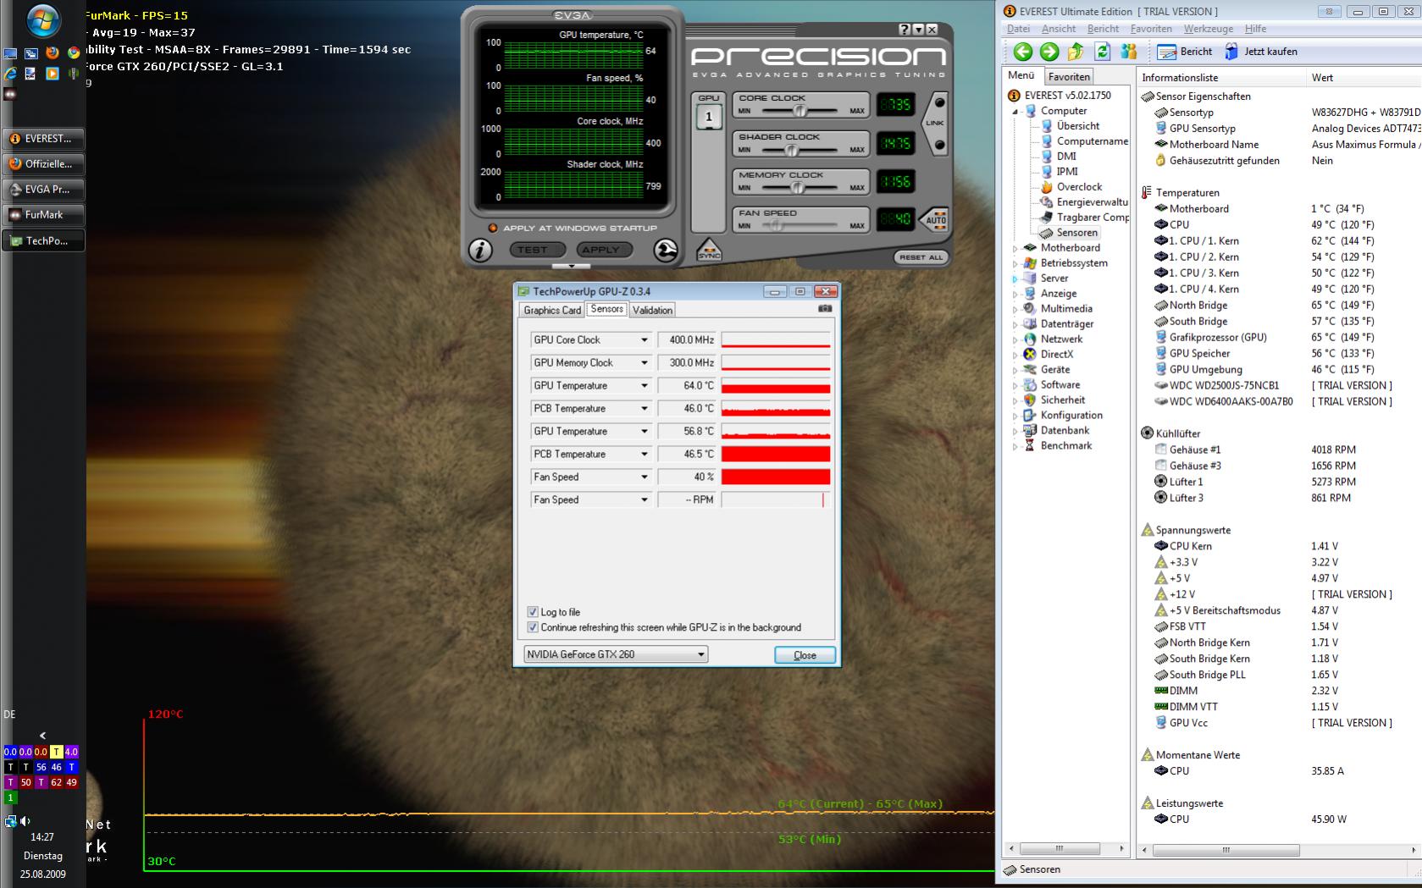Open the NVIDIA GeForce GTX 260 card selector
Image resolution: width=1422 pixels, height=888 pixels.
click(x=616, y=654)
